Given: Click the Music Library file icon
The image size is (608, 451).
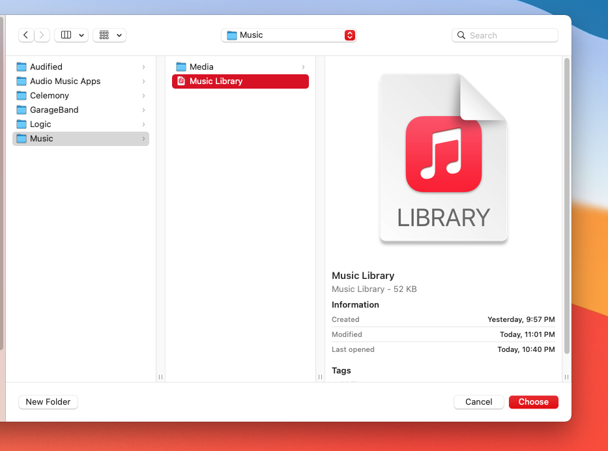Looking at the screenshot, I should point(181,81).
